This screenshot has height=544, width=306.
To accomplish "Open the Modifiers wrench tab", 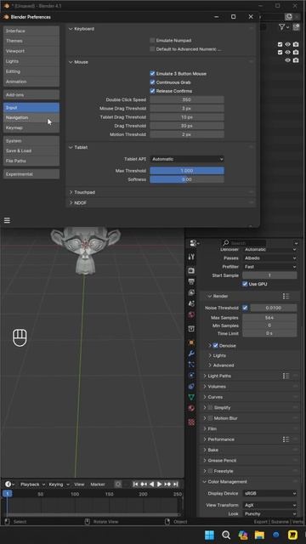I will [191, 354].
